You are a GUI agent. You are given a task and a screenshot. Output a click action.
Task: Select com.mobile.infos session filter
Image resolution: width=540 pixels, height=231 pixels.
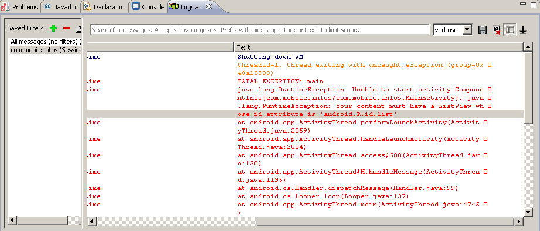click(46, 50)
